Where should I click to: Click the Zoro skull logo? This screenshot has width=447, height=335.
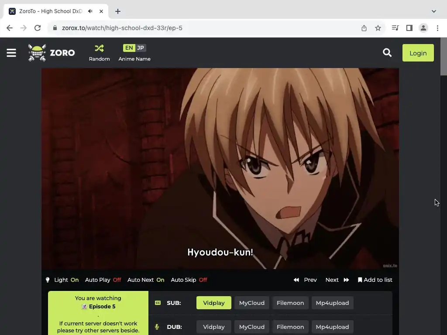click(x=37, y=53)
